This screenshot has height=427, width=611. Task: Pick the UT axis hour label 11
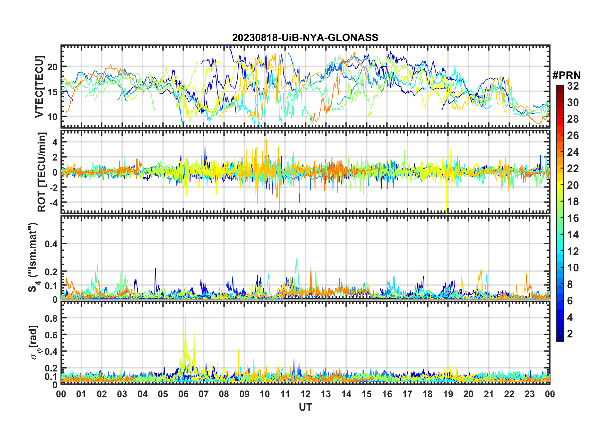tap(285, 394)
